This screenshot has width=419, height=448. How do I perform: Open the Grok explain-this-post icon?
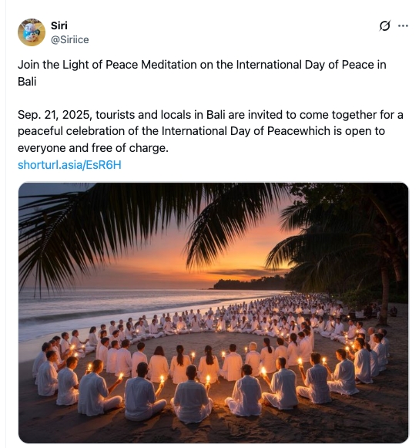[x=384, y=25]
